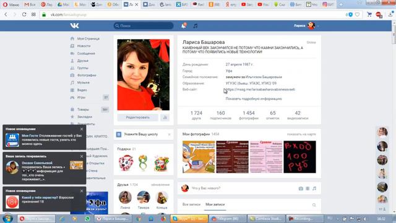Click the Windows Start button
This screenshot has width=396, height=223.
click(7, 219)
